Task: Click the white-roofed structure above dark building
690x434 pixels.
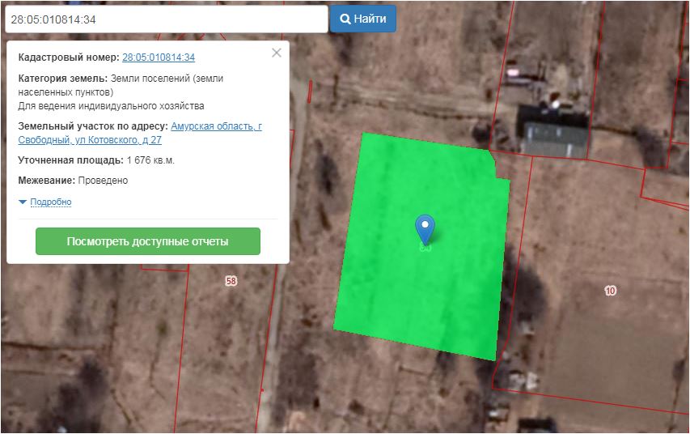Action: point(557,104)
